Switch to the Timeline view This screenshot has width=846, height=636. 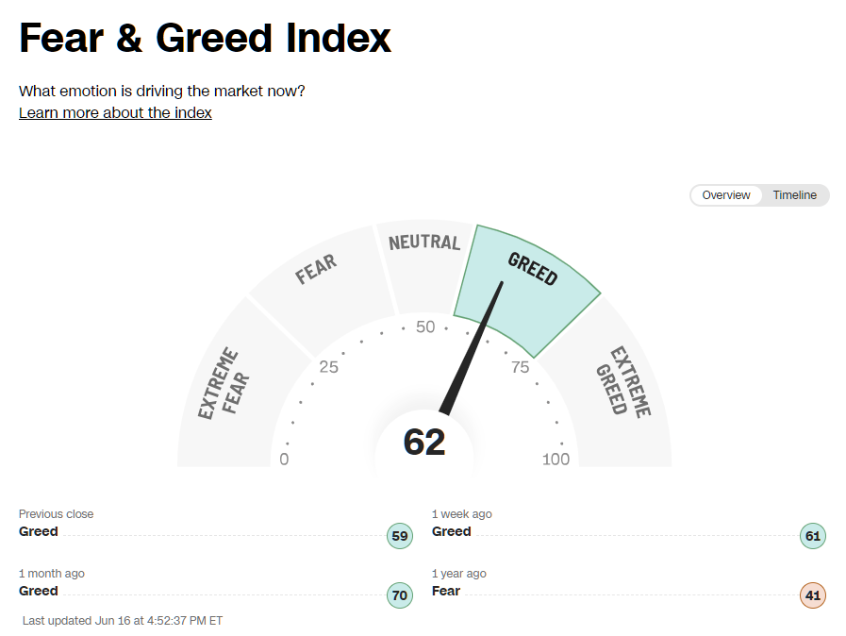794,195
